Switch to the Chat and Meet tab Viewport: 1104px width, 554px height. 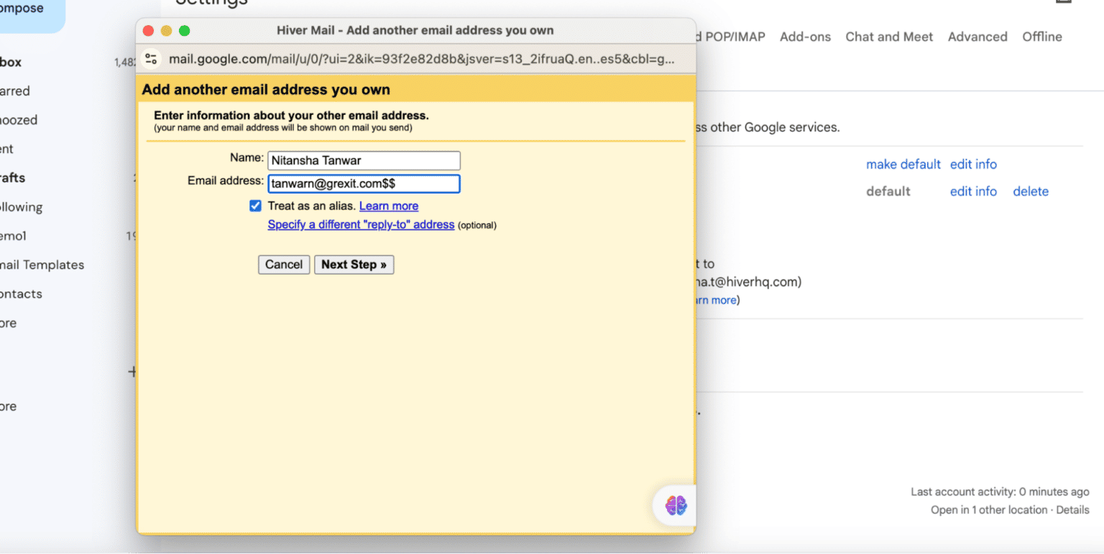click(889, 37)
